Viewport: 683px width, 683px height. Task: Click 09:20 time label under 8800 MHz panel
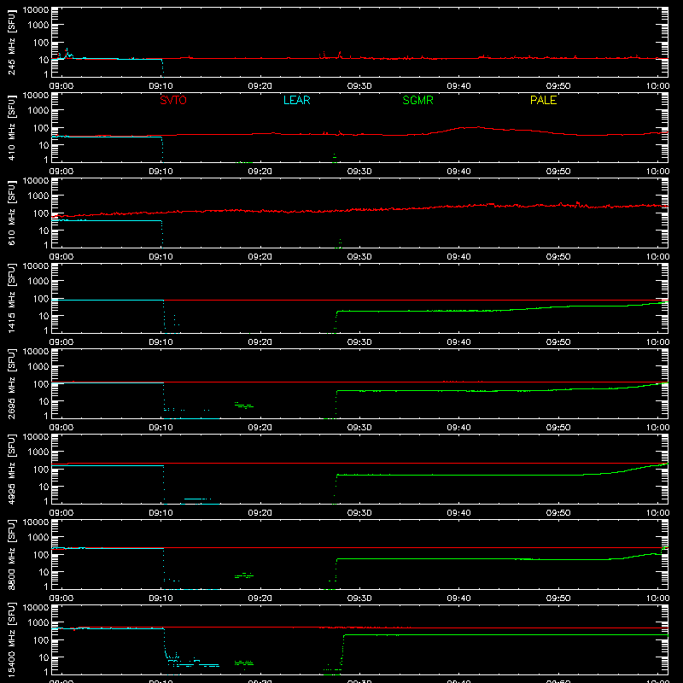[x=260, y=598]
